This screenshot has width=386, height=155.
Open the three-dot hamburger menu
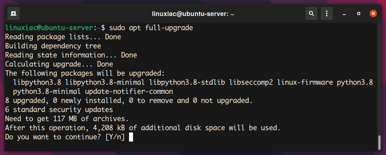coord(326,13)
